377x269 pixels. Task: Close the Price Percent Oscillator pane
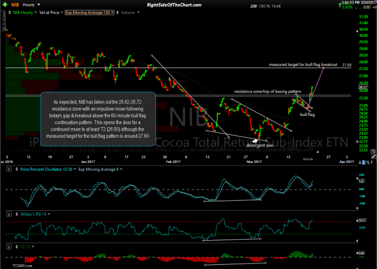coord(9,170)
